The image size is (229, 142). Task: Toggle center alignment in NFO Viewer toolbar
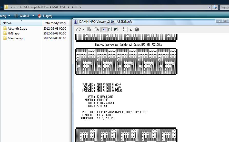(104, 29)
